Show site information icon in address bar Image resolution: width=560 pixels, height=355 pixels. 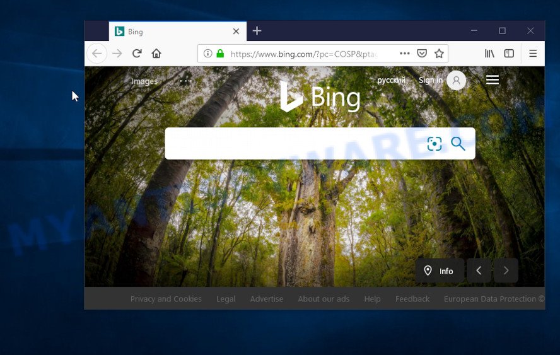[x=207, y=54]
